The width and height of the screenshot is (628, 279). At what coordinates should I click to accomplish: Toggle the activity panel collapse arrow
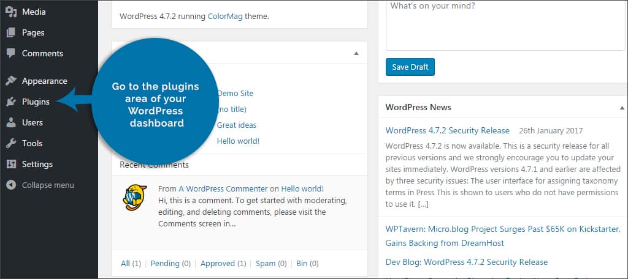[x=356, y=53]
